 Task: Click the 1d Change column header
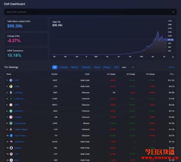pos(131,74)
